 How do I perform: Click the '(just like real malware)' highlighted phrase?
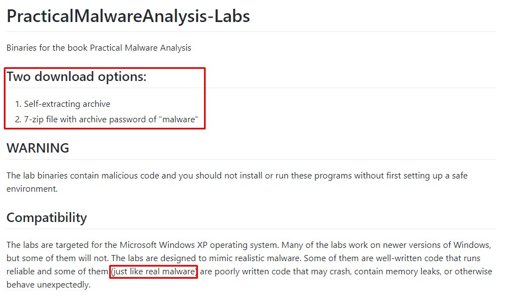click(x=153, y=272)
